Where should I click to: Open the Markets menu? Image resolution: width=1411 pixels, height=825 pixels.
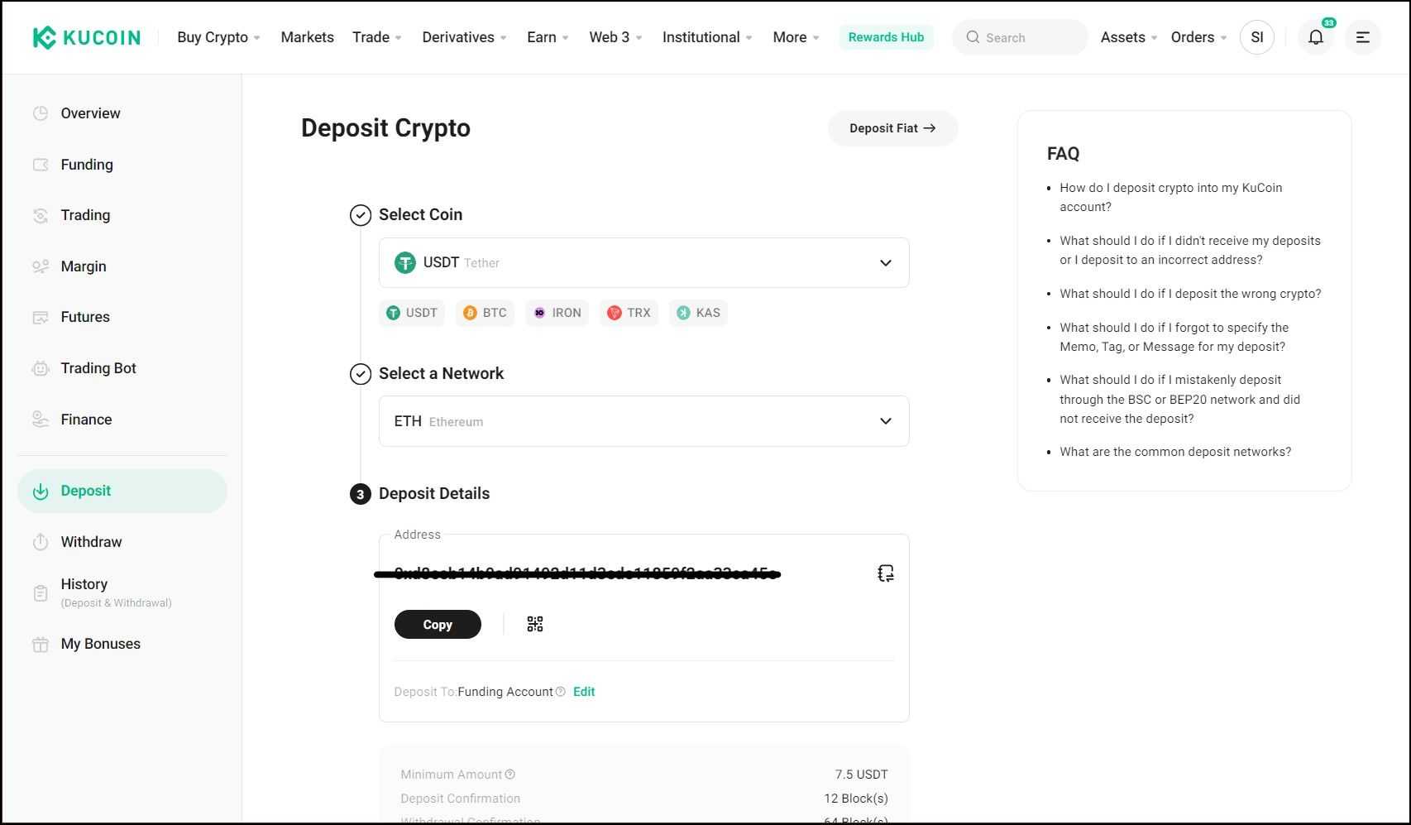(307, 37)
